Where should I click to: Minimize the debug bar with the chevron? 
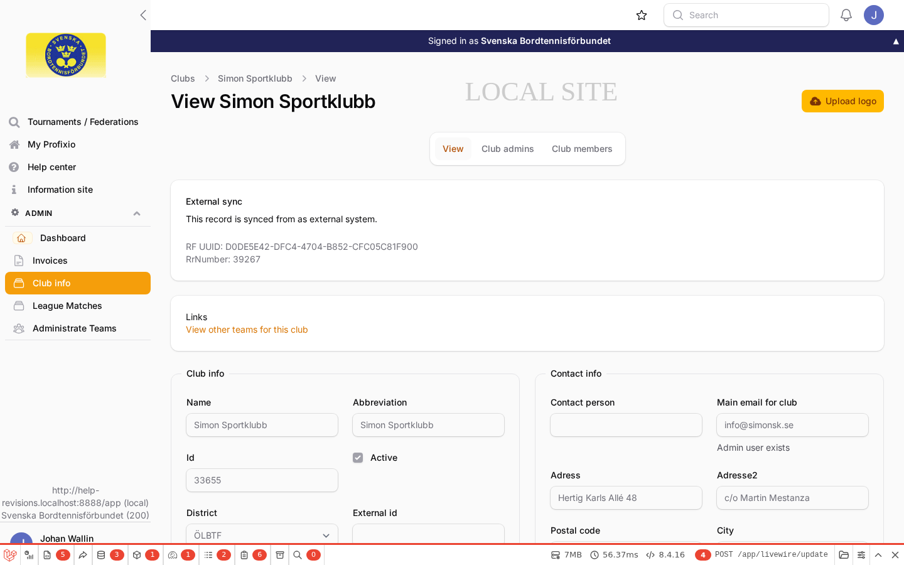pyautogui.click(x=878, y=555)
